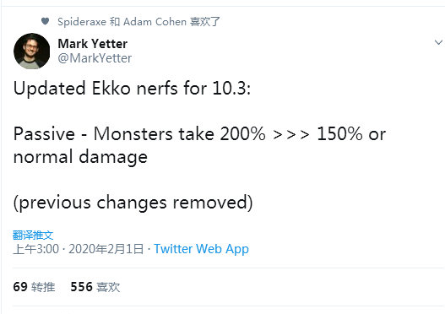Open the @MarkYetter handle link
The width and height of the screenshot is (445, 314).
click(x=95, y=58)
